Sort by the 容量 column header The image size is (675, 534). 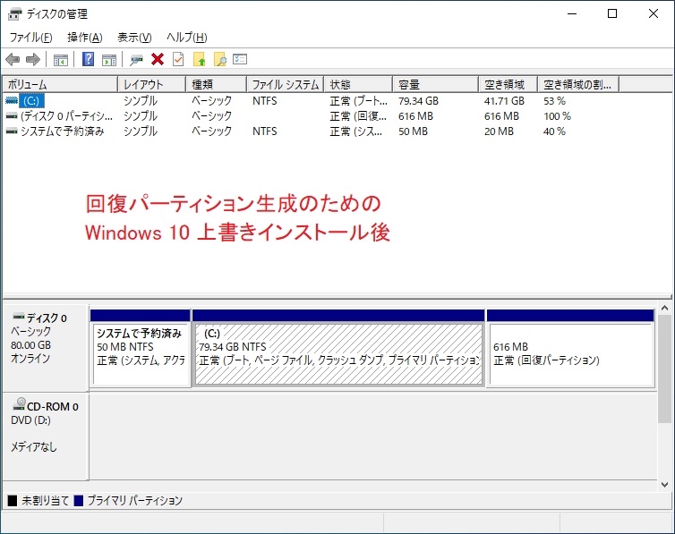click(435, 84)
